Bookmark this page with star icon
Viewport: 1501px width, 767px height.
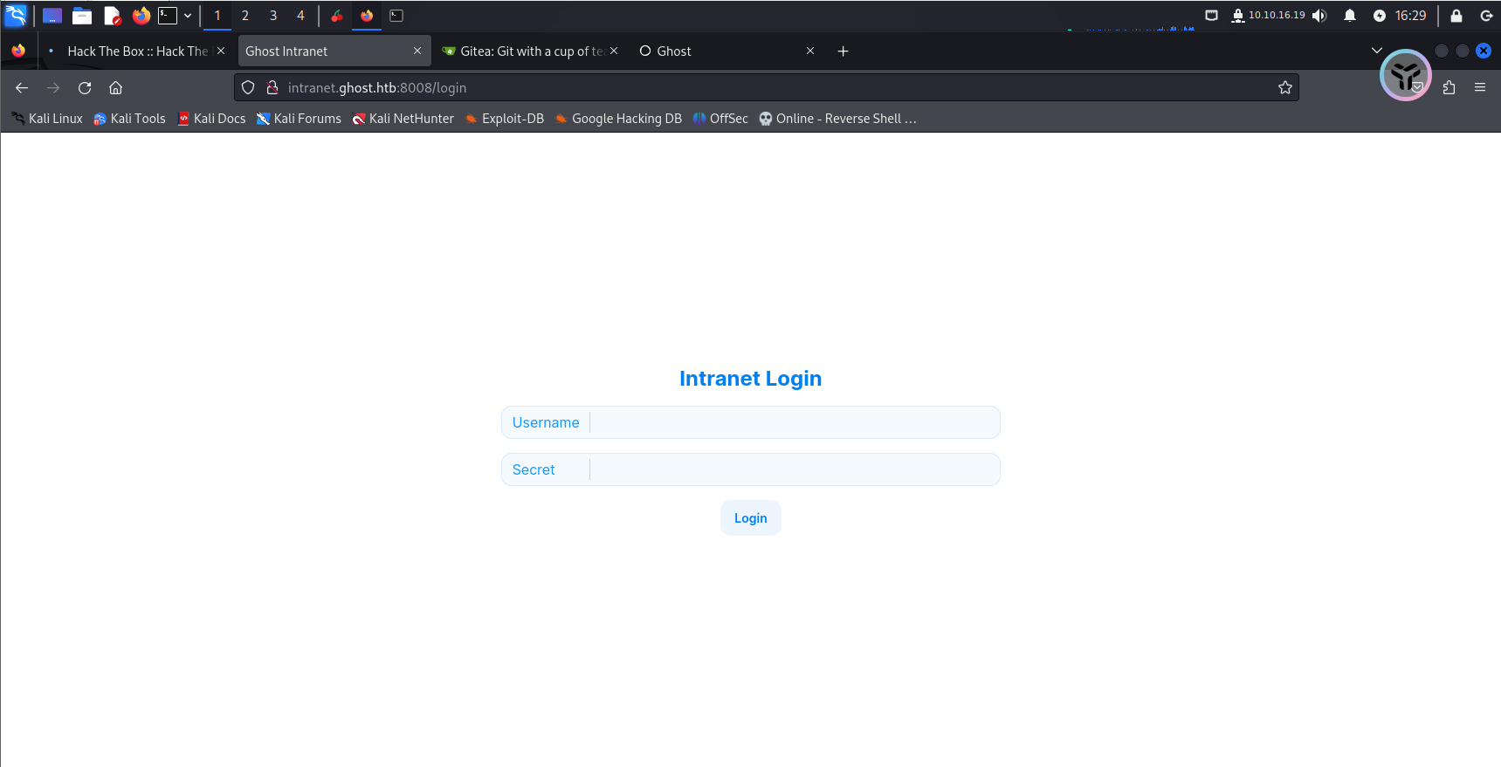point(1284,88)
